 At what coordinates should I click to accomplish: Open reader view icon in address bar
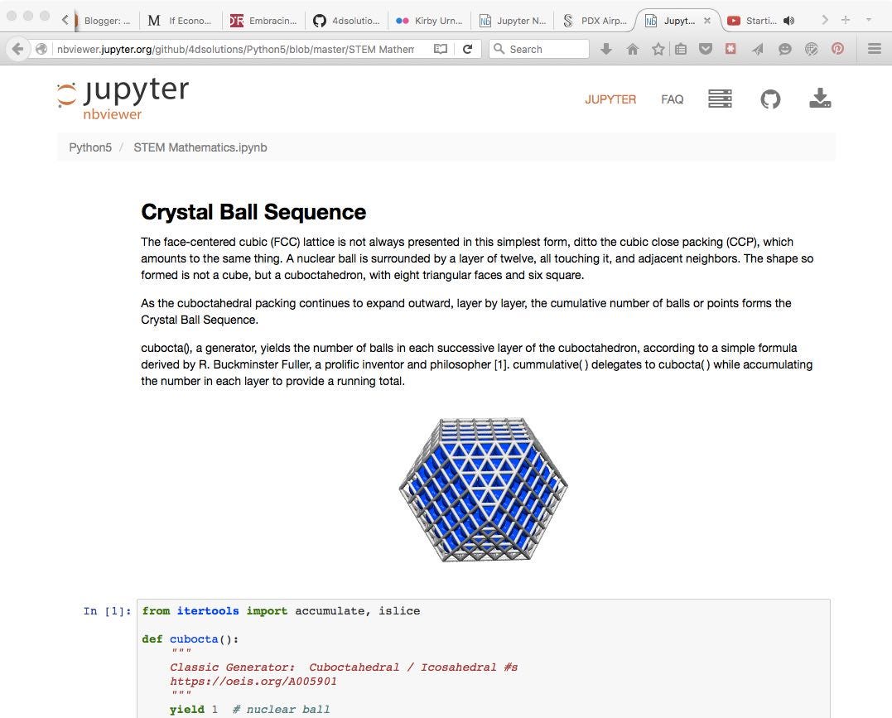(441, 49)
